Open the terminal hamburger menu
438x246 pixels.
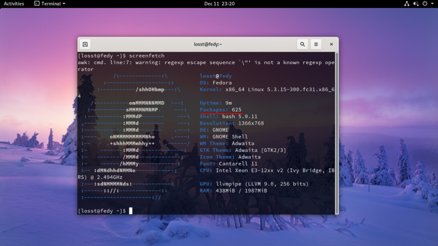tap(316, 44)
